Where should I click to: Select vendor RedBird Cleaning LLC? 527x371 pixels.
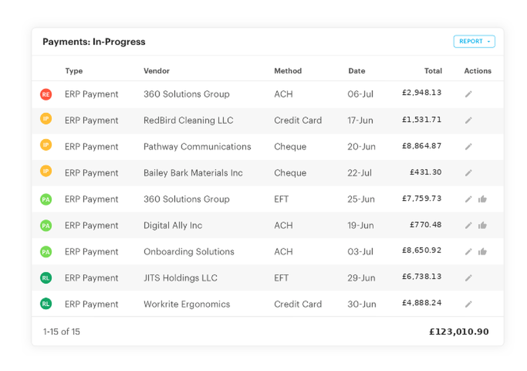coord(188,120)
